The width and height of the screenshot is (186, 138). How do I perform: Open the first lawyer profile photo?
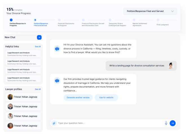[10, 97]
